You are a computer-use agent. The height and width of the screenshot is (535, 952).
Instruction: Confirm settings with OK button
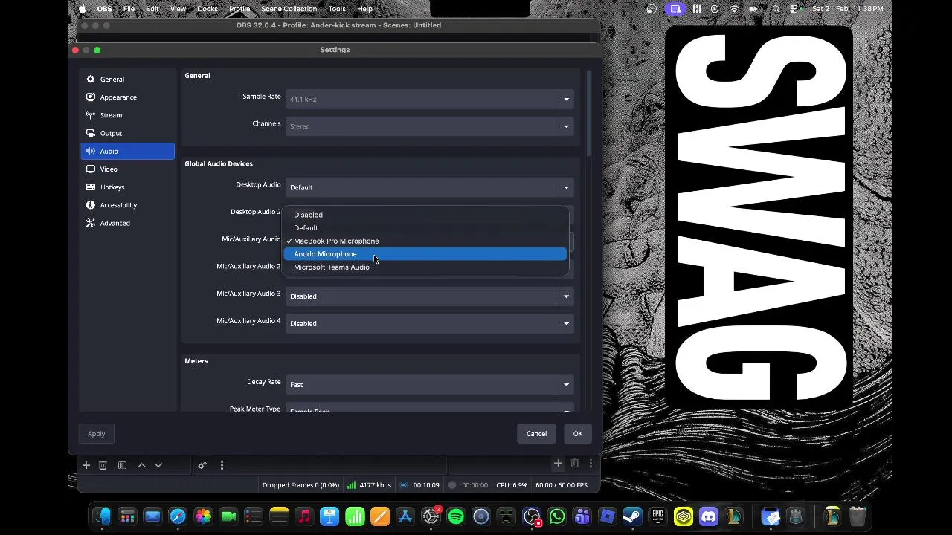click(x=578, y=434)
